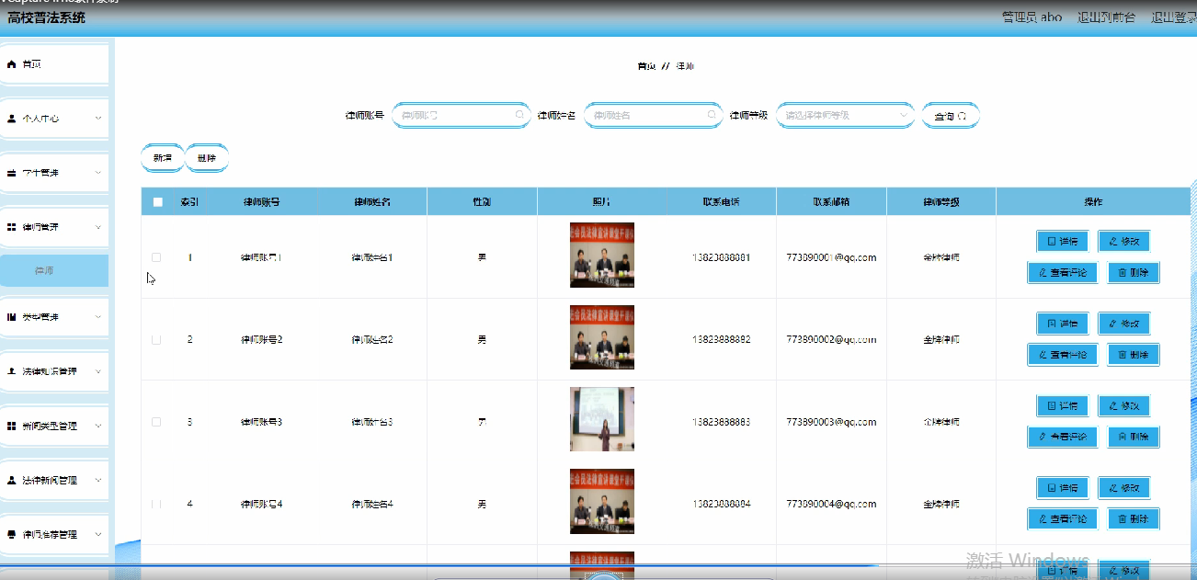Screen dimensions: 1197x580
Task: Click the 律师账号2 account cell
Action: pos(261,340)
